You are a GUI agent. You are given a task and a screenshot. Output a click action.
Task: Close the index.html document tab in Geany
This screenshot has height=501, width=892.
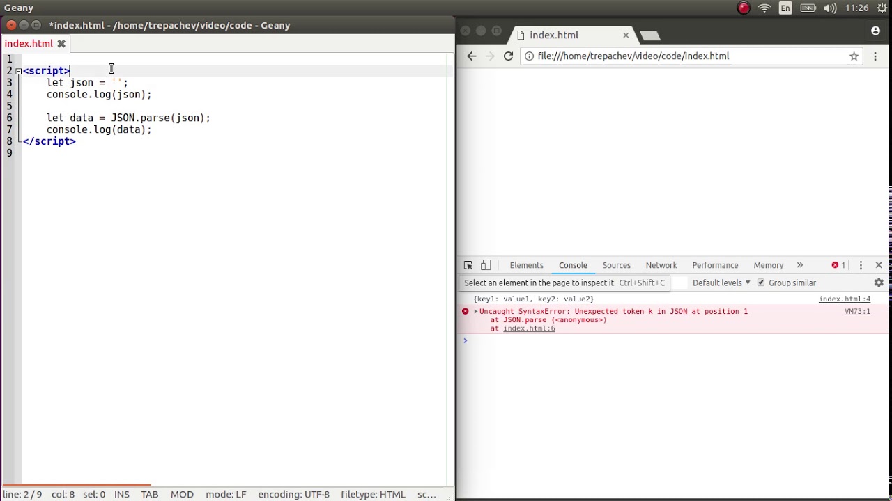point(61,44)
